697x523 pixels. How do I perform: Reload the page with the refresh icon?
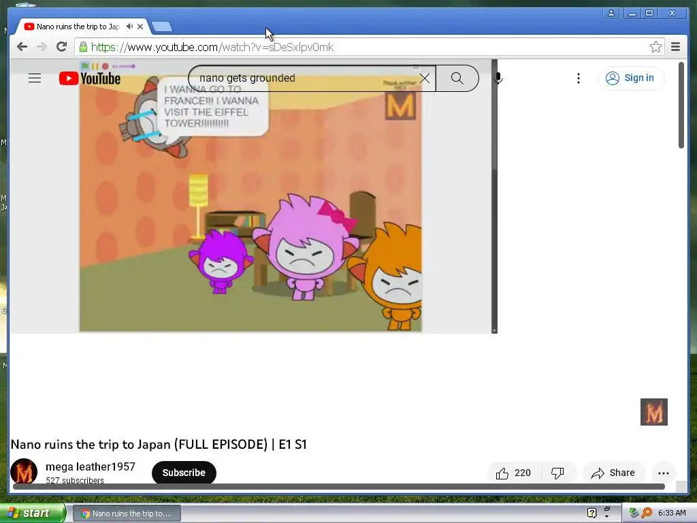pyautogui.click(x=62, y=47)
